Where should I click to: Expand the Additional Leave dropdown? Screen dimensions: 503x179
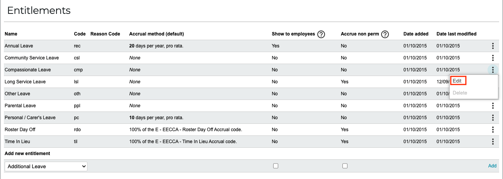coord(46,166)
